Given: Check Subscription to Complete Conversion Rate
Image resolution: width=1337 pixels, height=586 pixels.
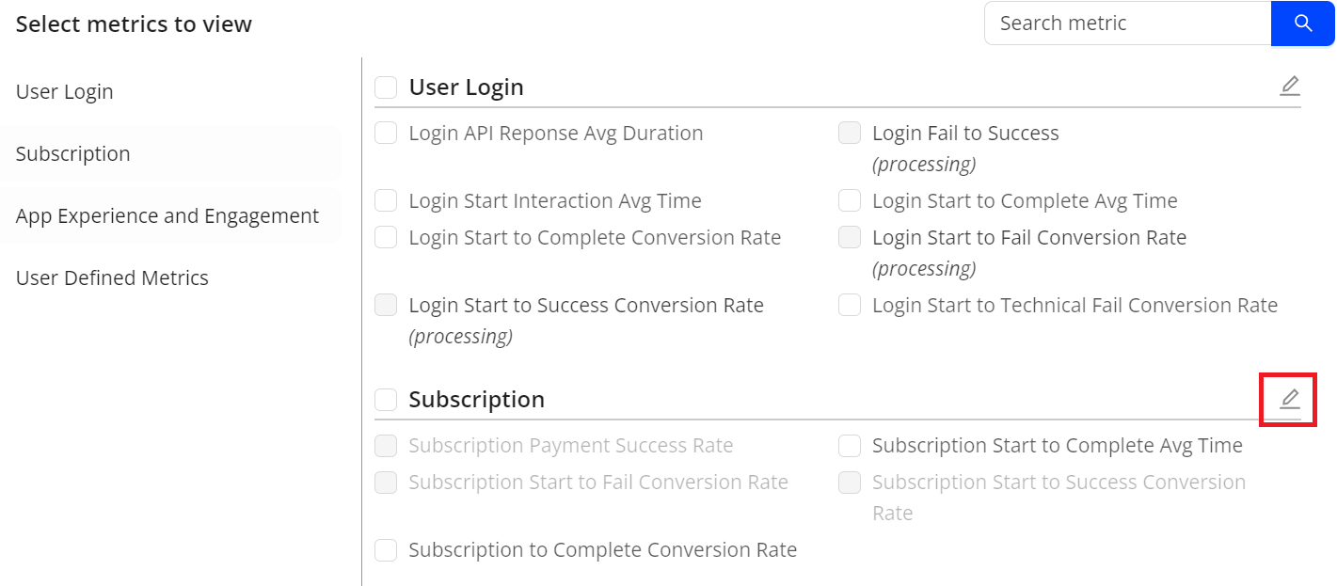Looking at the screenshot, I should 386,550.
